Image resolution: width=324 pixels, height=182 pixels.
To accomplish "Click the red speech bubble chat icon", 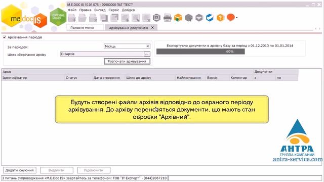I will click(231, 18).
